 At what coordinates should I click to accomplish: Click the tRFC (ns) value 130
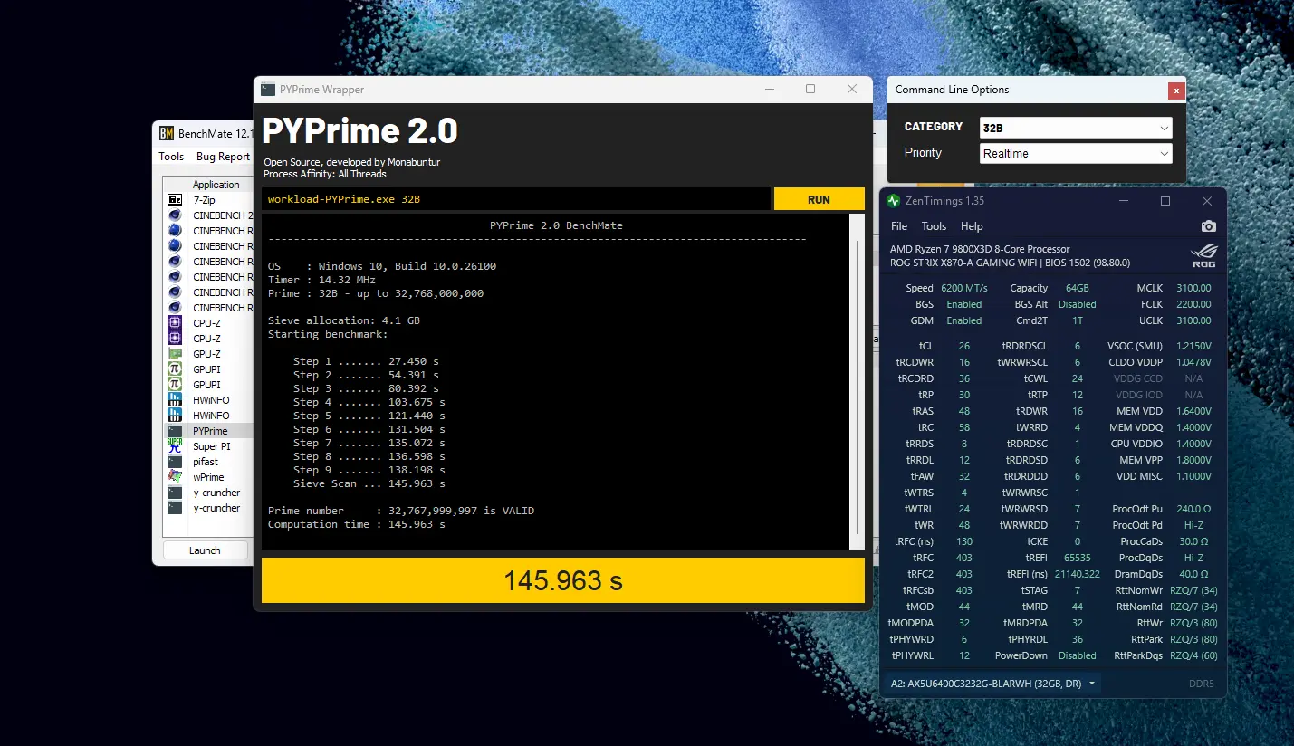[x=963, y=541]
